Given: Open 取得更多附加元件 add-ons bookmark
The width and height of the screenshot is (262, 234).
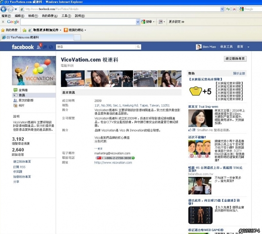Looking at the screenshot, I should (45, 30).
